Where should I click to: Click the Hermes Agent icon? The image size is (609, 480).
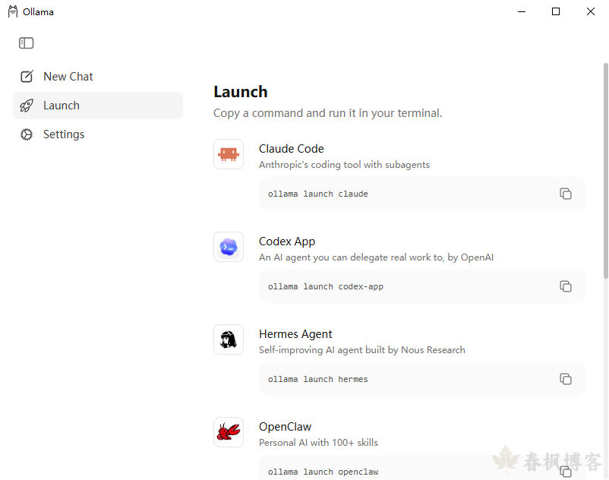click(x=229, y=339)
